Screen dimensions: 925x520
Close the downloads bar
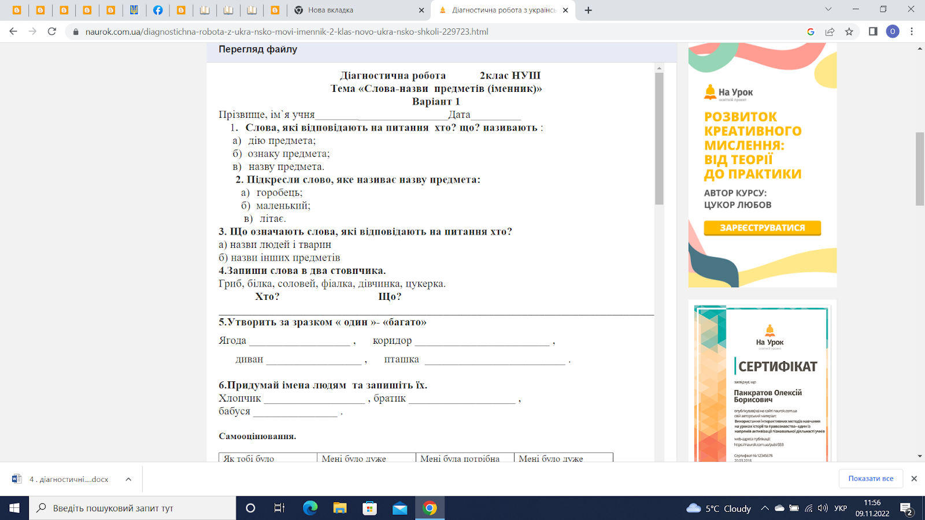914,478
